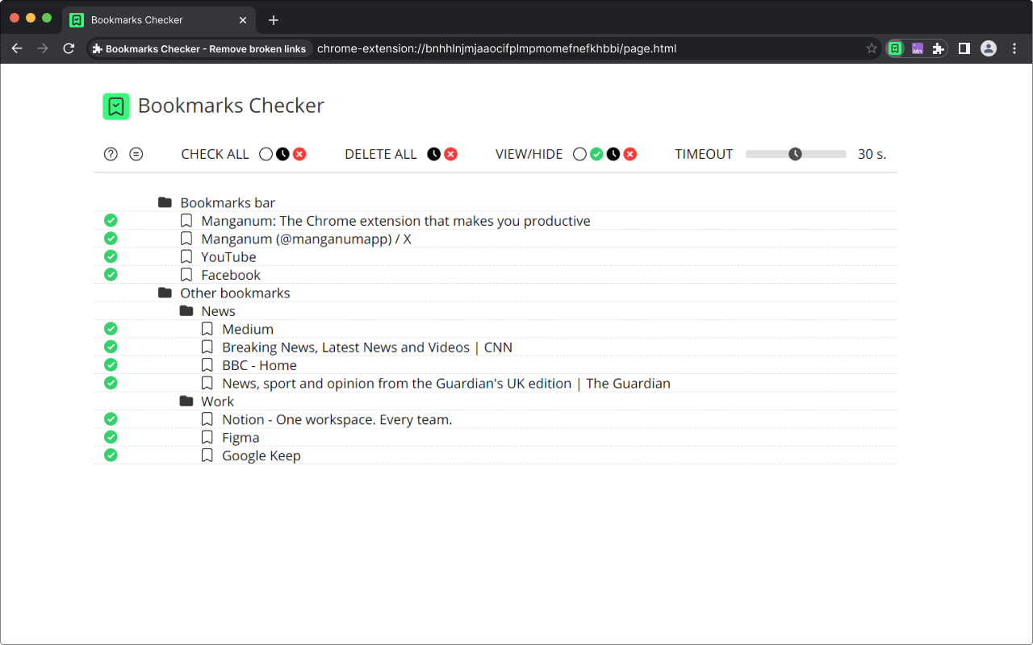The height and width of the screenshot is (645, 1033).
Task: Click green status check for BBC - Home
Action: pos(111,365)
